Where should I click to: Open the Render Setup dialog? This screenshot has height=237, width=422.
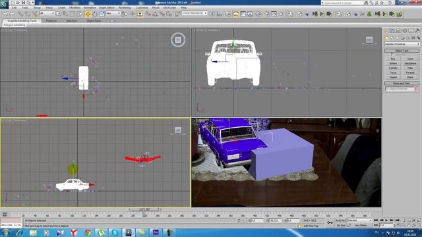click(x=266, y=14)
